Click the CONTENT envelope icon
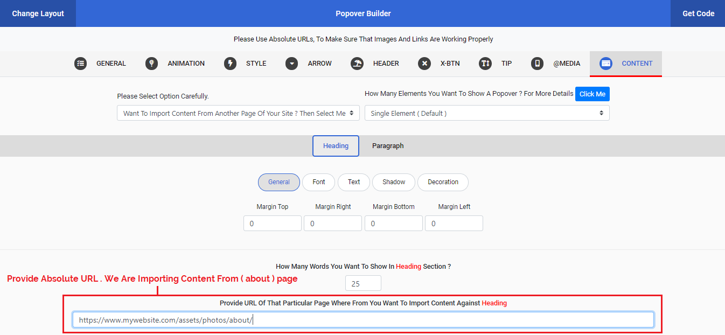Screen dimensions: 725x335 pyautogui.click(x=606, y=63)
